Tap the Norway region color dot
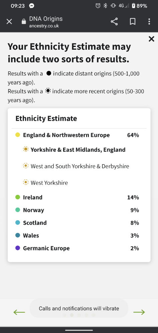Screen dimensions: 158x333 [x=18, y=210]
